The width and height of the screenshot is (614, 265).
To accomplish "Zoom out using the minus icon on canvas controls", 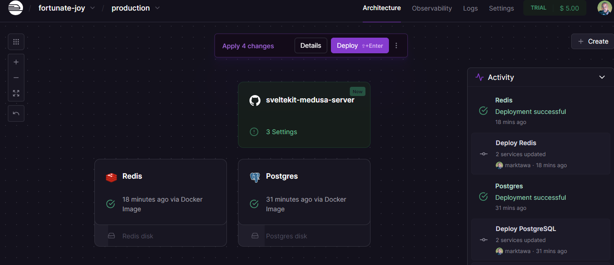I will click(x=16, y=77).
